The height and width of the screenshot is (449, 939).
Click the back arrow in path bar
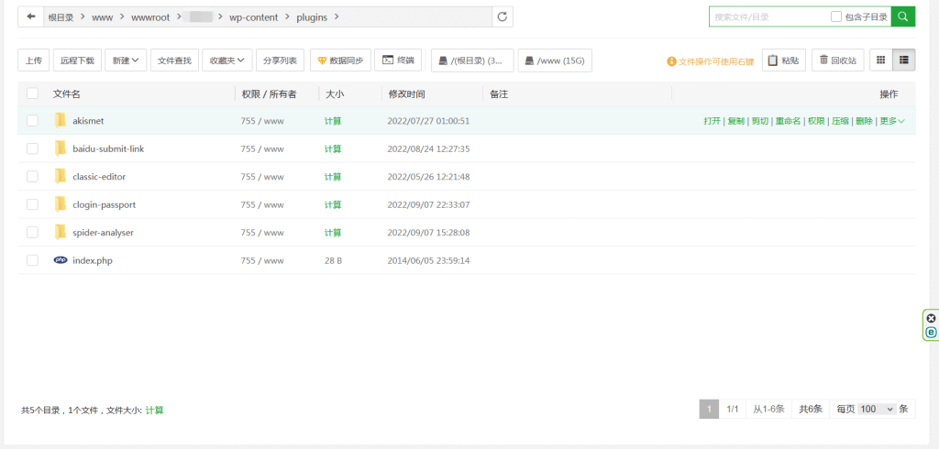[x=31, y=16]
